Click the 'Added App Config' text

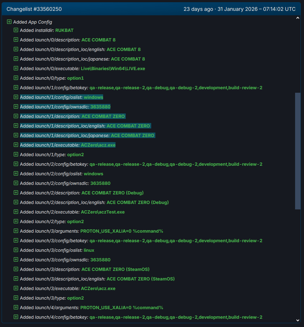point(33,22)
